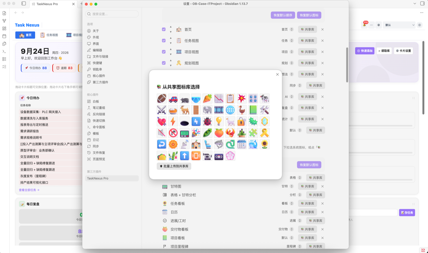
Task: Uncheck the 首页 view checkbox
Action: (x=164, y=29)
